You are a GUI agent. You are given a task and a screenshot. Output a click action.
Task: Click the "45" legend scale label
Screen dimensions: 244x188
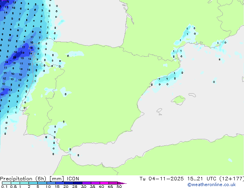pyautogui.click(x=110, y=186)
